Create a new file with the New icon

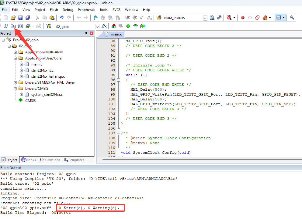point(6,18)
